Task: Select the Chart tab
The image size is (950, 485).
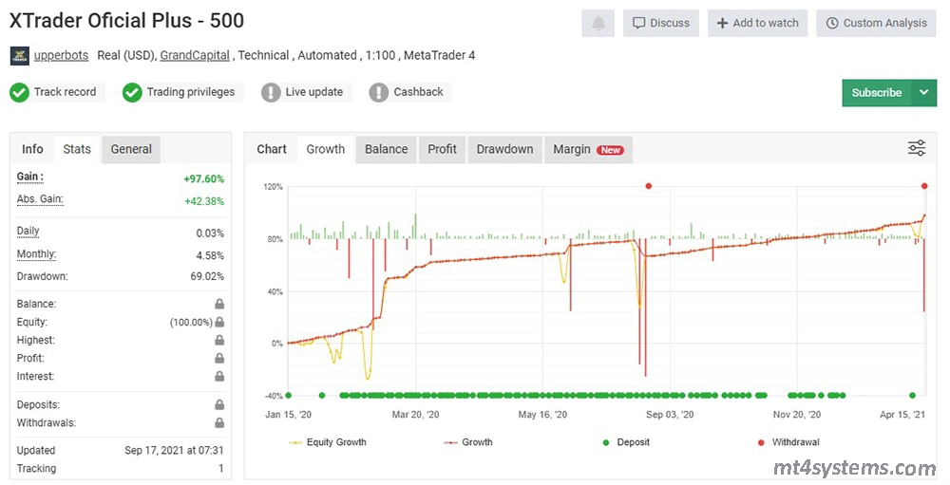Action: (x=272, y=149)
